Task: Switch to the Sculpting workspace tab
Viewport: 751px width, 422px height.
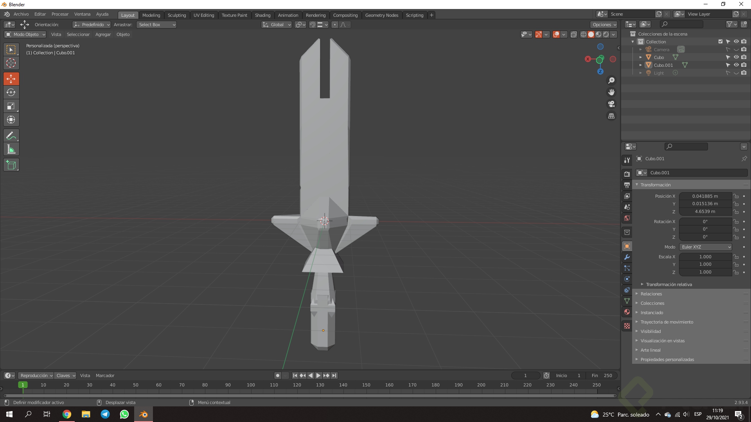Action: [x=176, y=15]
